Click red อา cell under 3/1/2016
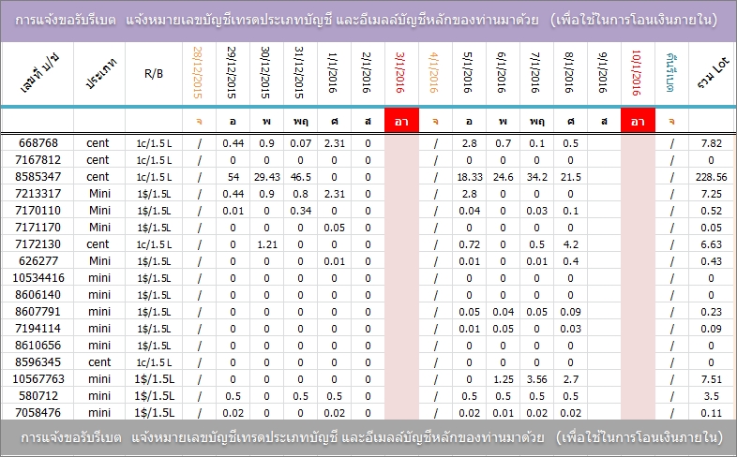This screenshot has width=737, height=457. coord(401,121)
